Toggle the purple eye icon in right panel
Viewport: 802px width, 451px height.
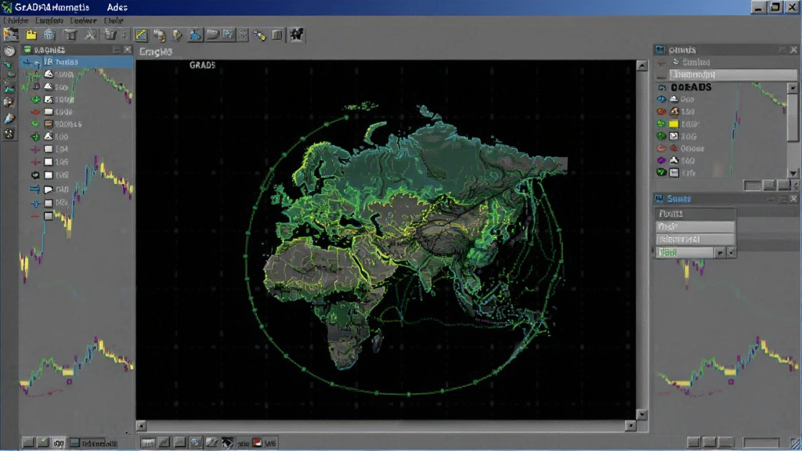click(661, 161)
